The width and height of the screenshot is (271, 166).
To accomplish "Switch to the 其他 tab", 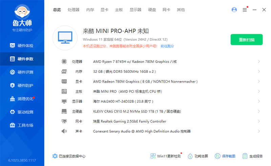I will coord(181,10).
